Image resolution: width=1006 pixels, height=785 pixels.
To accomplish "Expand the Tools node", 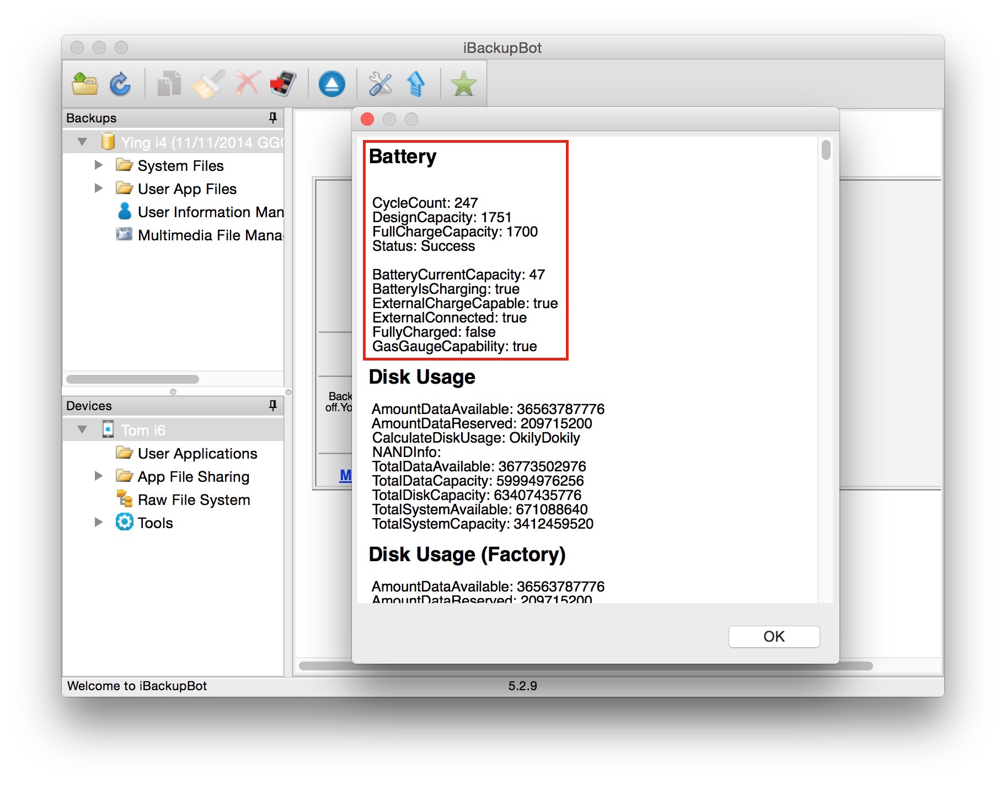I will (x=99, y=522).
